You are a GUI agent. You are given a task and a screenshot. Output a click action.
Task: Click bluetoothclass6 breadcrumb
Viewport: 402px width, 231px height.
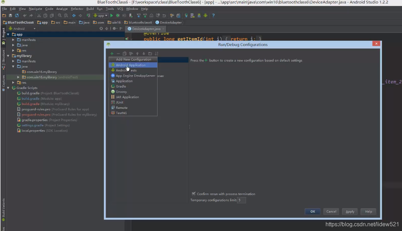[138, 22]
